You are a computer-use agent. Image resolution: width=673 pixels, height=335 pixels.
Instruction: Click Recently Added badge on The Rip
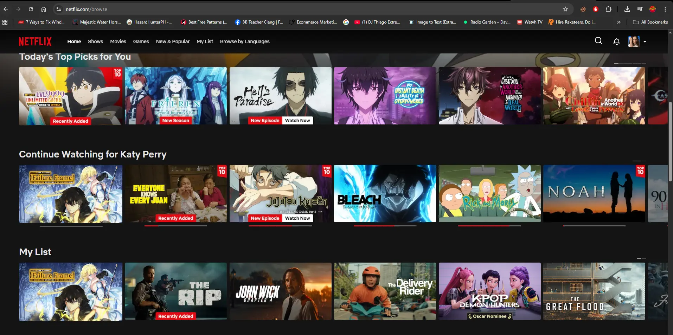(x=176, y=316)
